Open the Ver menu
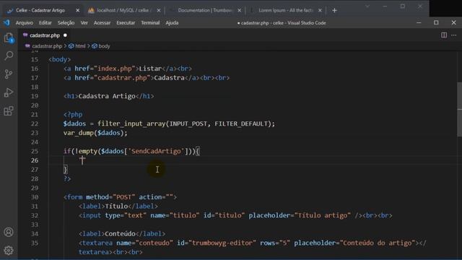Viewport: 462px width, 260px height. coord(84,22)
